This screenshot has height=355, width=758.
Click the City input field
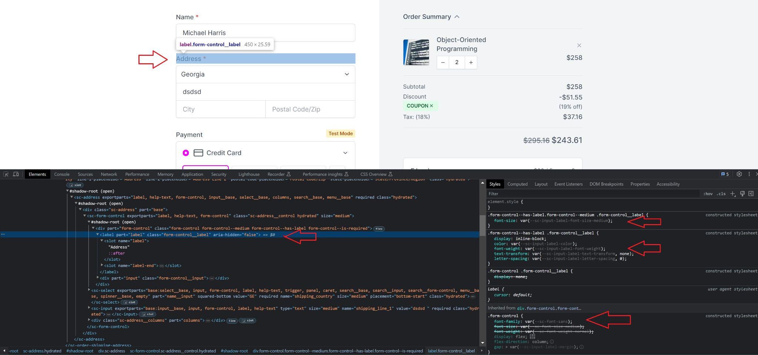point(221,109)
